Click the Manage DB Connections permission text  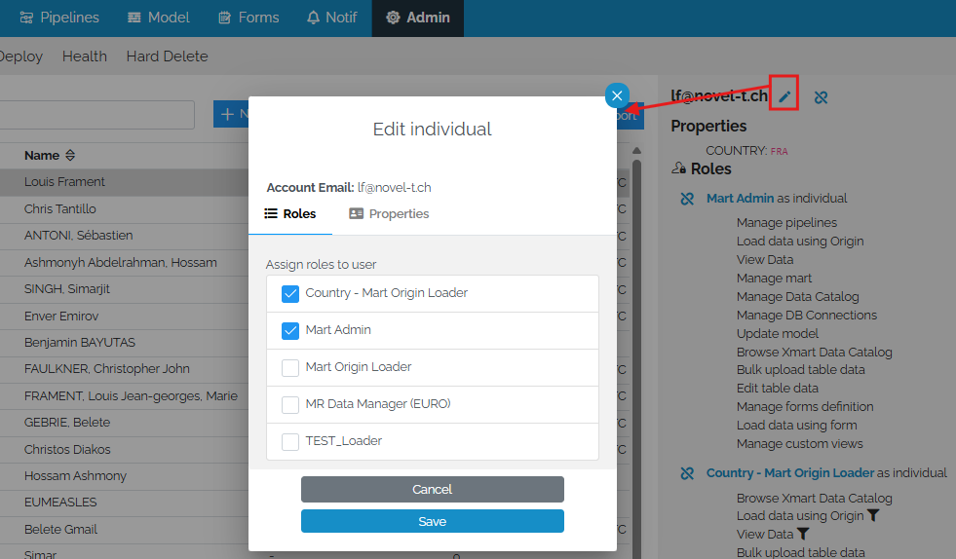[x=807, y=316]
